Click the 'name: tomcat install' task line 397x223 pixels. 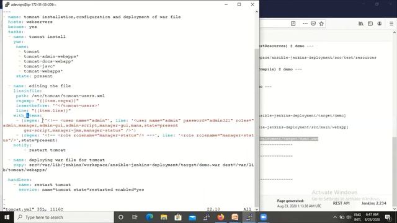click(x=39, y=37)
